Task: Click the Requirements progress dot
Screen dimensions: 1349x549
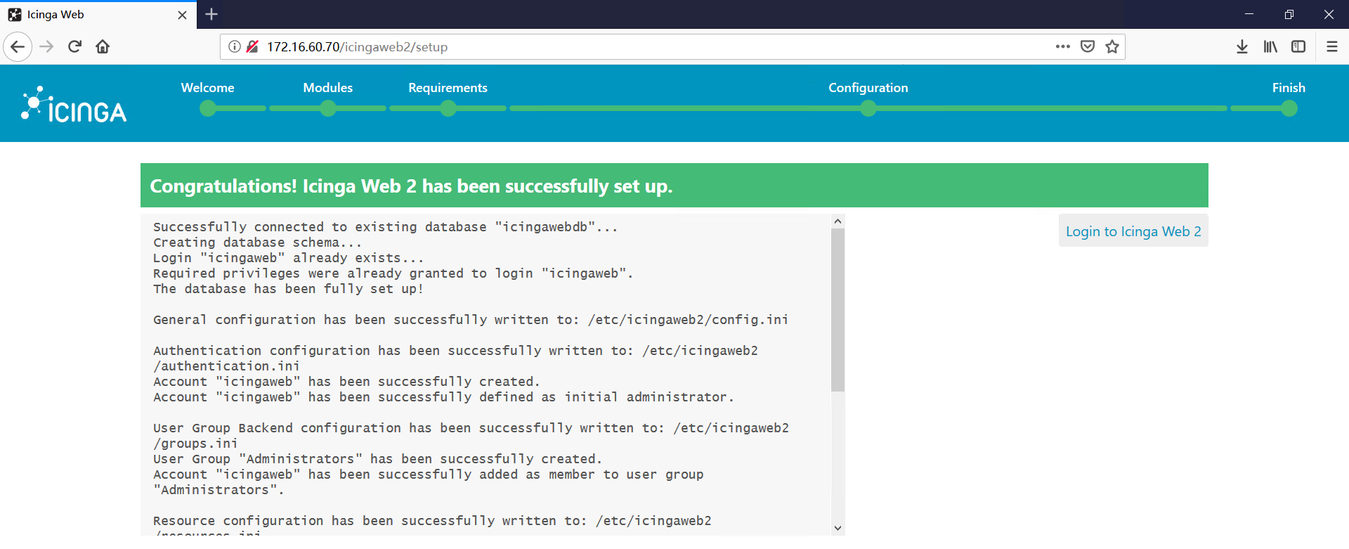Action: pos(448,108)
